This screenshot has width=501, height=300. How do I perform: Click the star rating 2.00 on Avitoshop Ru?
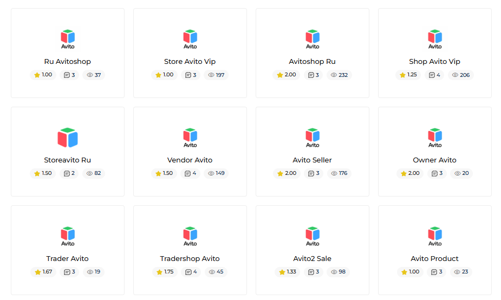point(287,75)
